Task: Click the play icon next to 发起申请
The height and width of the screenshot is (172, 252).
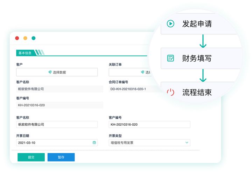Action: pos(170,24)
